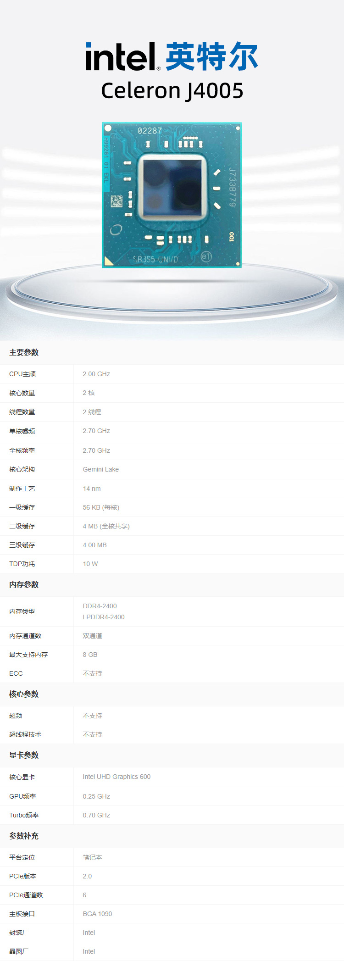This screenshot has width=344, height=961.
Task: Select the 显卡参数 section header
Action: 24,755
